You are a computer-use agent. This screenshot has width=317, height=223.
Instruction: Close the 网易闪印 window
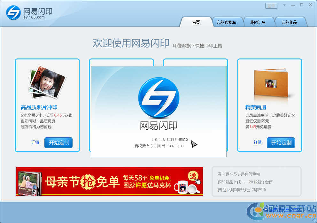[311, 5]
